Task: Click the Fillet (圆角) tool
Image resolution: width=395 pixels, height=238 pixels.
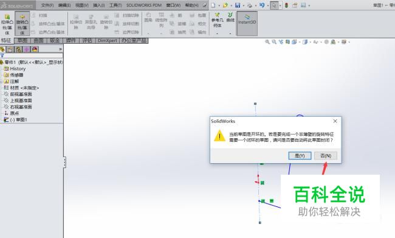Action: point(148,18)
